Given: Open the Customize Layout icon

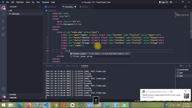Looking at the screenshot, I should coord(171,2).
